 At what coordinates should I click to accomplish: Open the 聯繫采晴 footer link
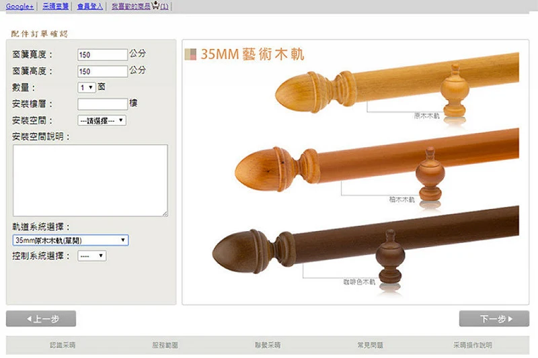tap(268, 345)
